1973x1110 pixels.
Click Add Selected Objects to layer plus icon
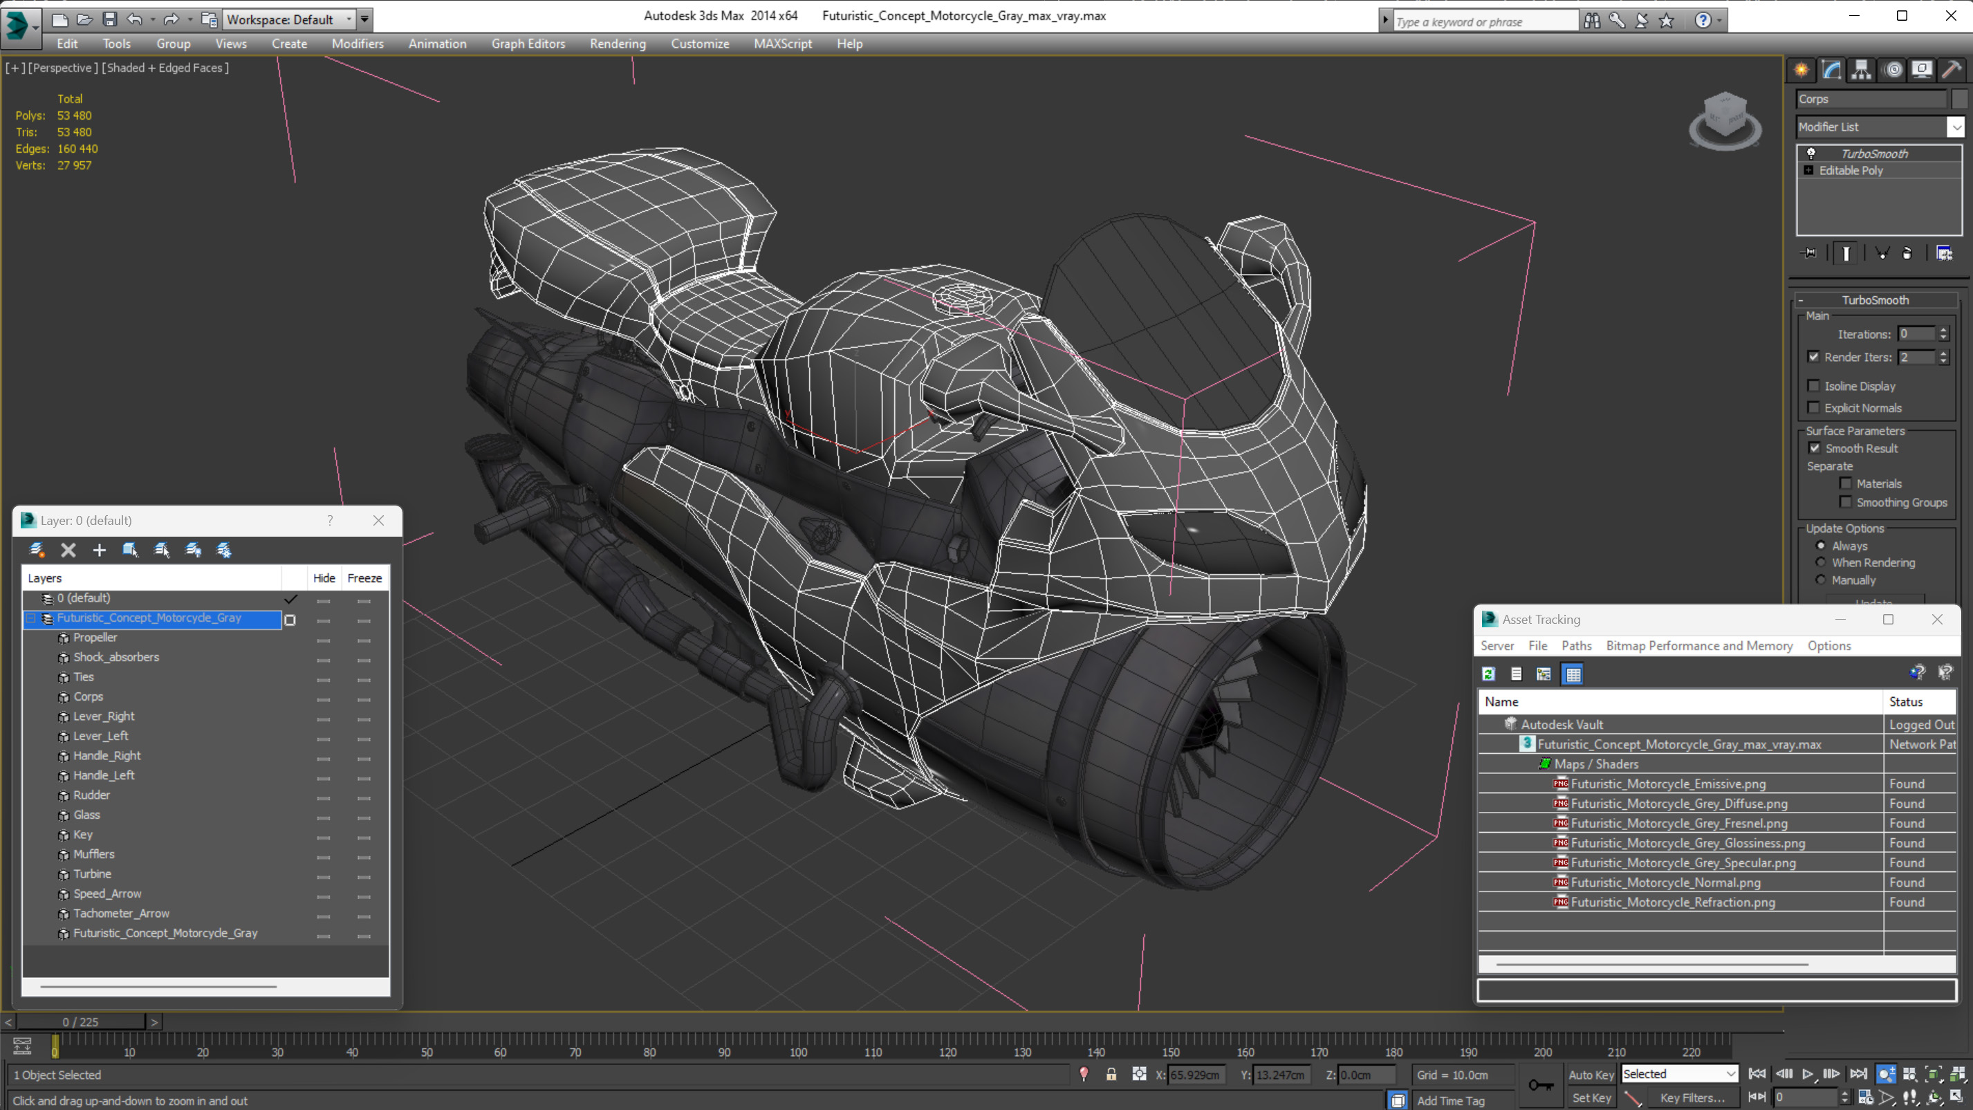[100, 550]
